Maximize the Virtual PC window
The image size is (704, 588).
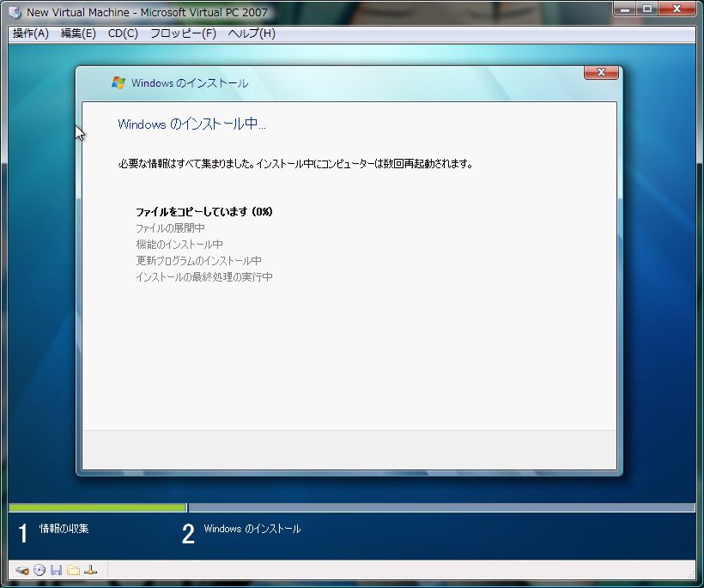tap(647, 9)
